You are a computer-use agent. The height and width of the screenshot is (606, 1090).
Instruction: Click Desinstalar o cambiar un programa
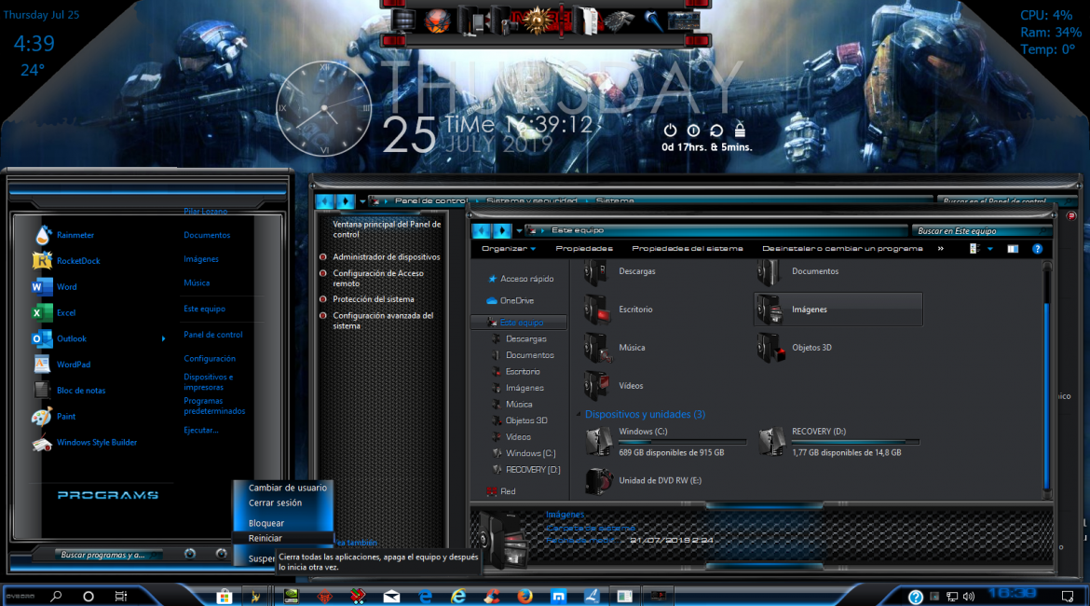coord(842,248)
